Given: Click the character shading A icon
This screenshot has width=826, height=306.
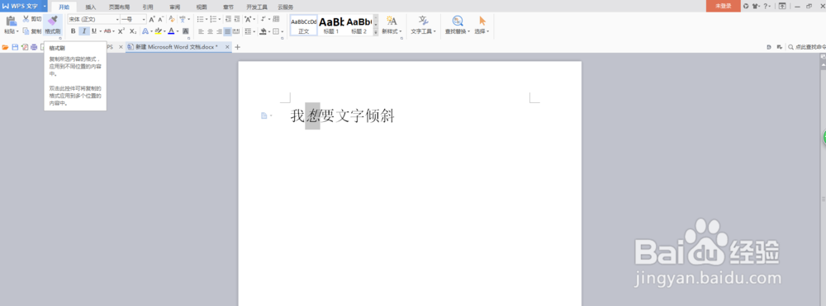Looking at the screenshot, I should tap(185, 31).
